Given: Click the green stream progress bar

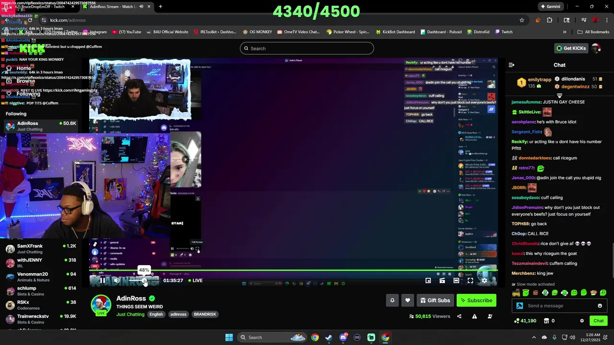Looking at the screenshot, I should coord(294,271).
